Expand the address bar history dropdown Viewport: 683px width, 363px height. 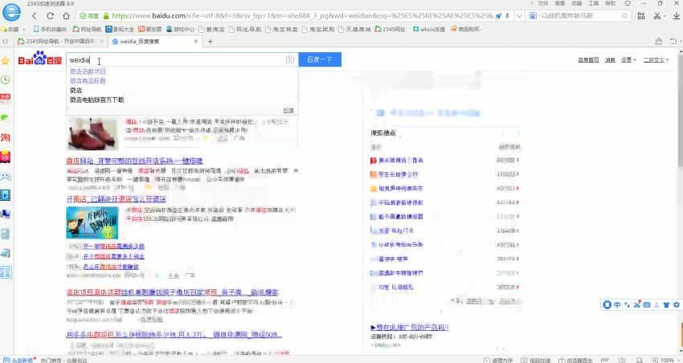point(519,16)
